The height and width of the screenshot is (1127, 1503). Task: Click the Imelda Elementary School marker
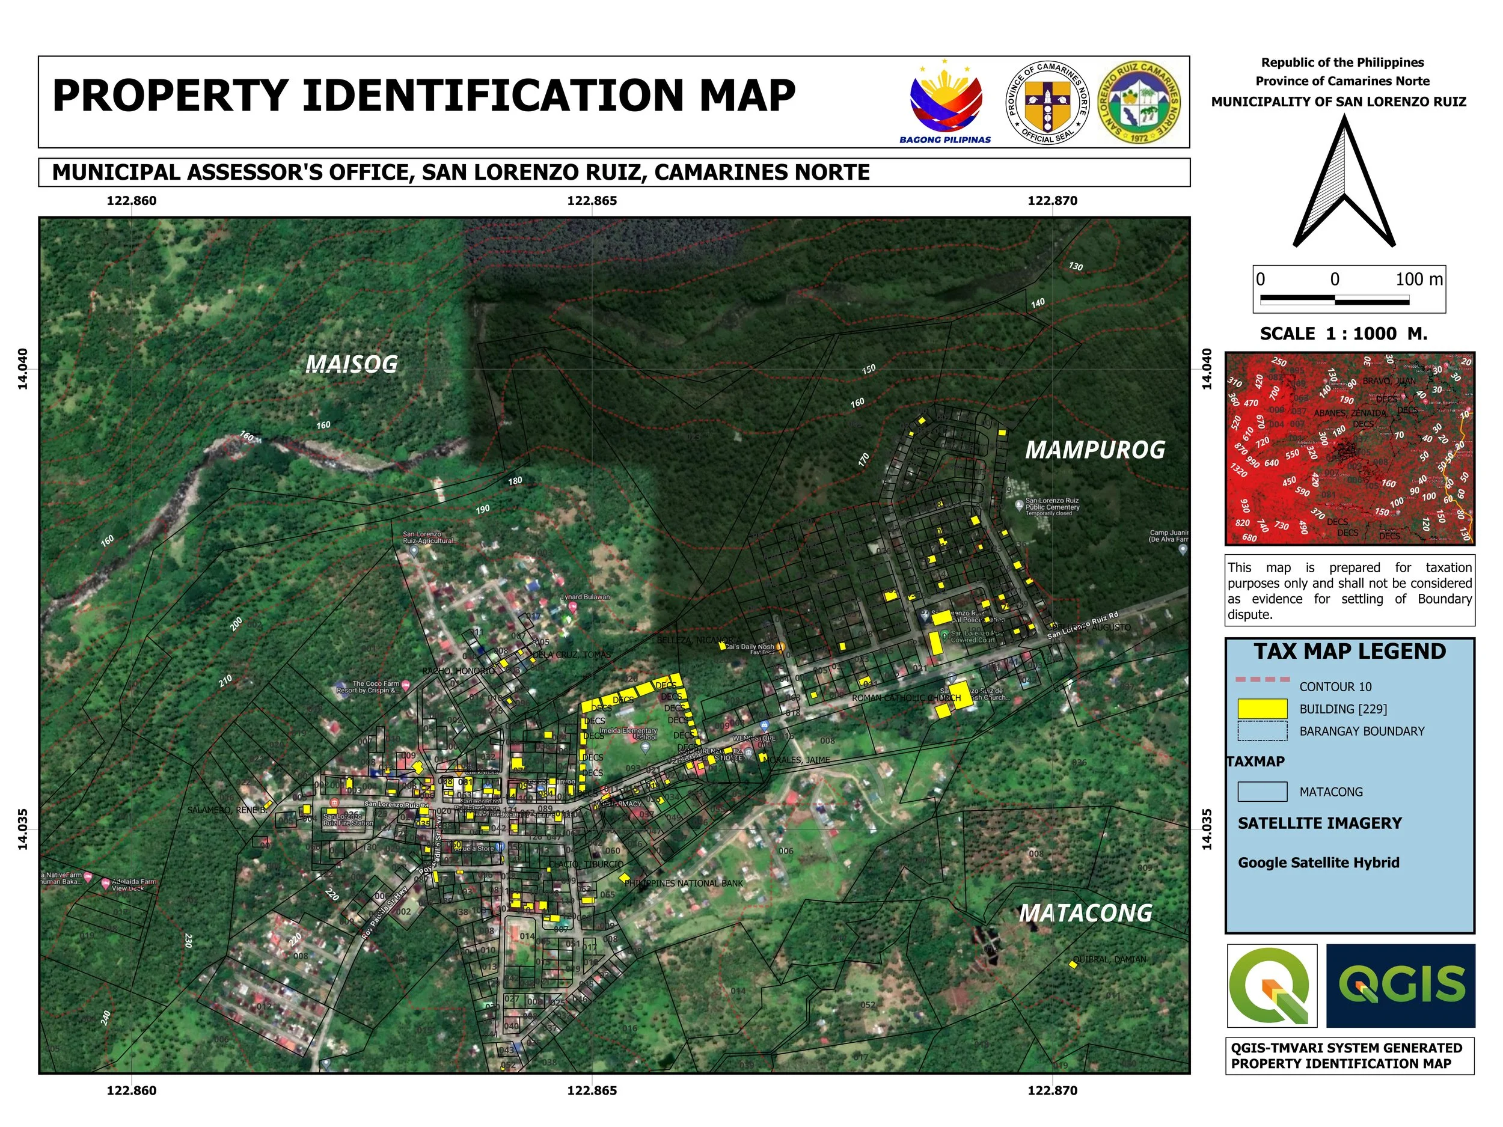645,747
